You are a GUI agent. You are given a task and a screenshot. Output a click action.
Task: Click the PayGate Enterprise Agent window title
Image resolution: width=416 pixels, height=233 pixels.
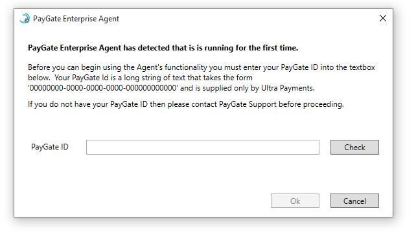click(76, 19)
